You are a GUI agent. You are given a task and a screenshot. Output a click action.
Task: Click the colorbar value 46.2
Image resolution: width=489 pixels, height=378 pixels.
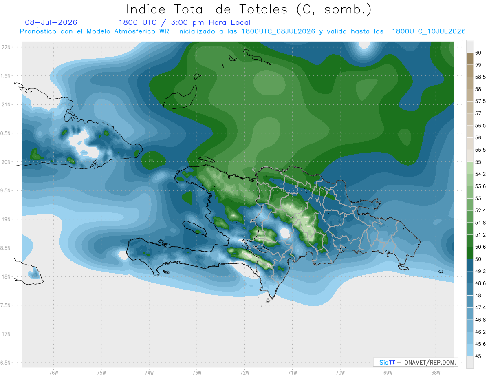point(480,332)
